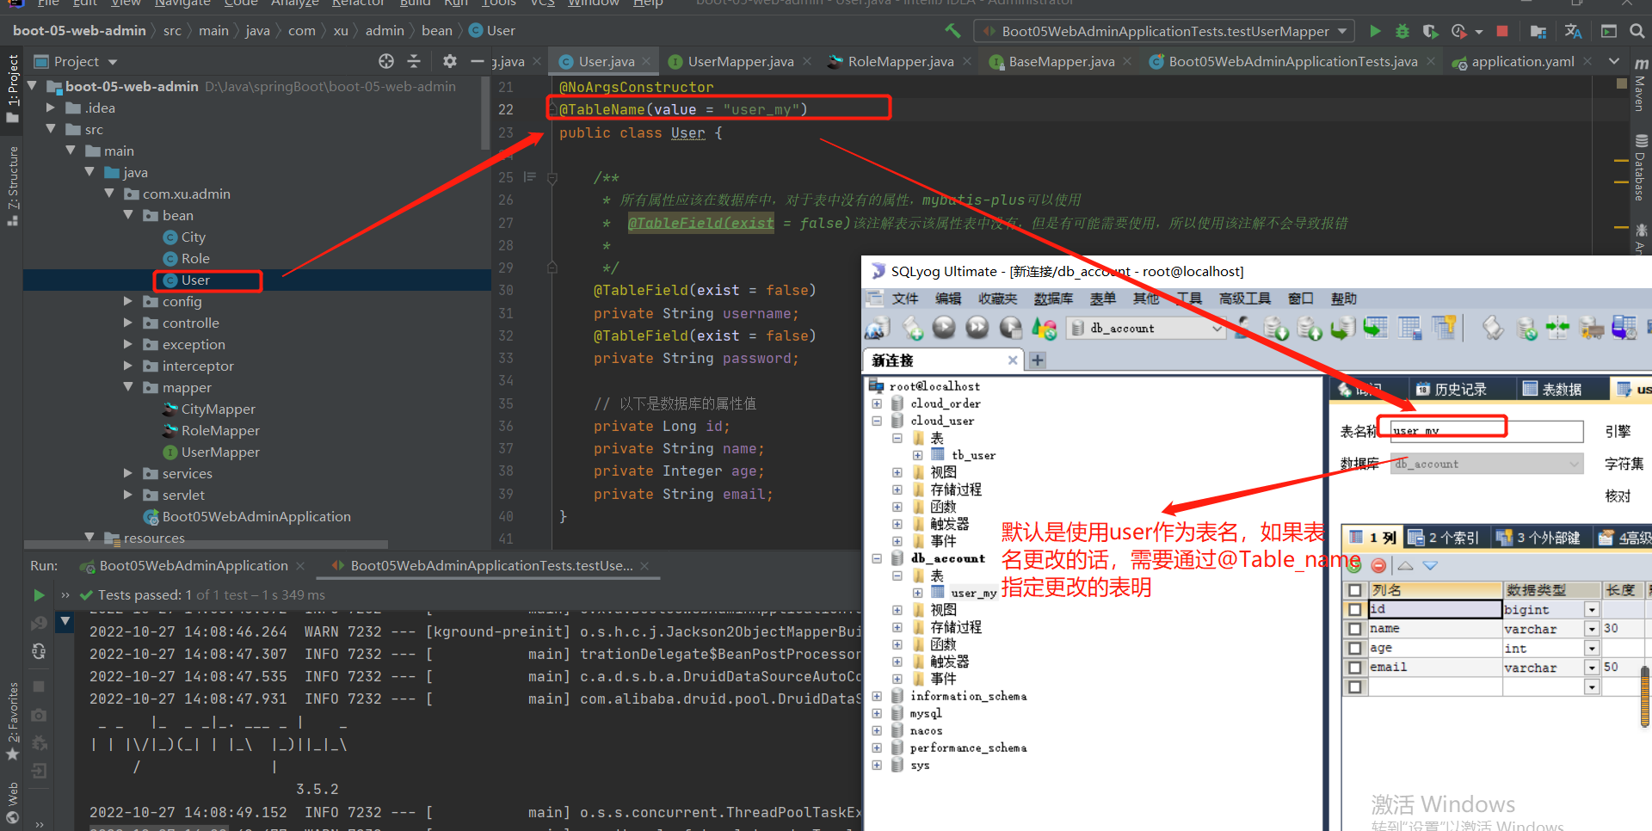Open SQLyog 高级工具 menu

point(1244,299)
